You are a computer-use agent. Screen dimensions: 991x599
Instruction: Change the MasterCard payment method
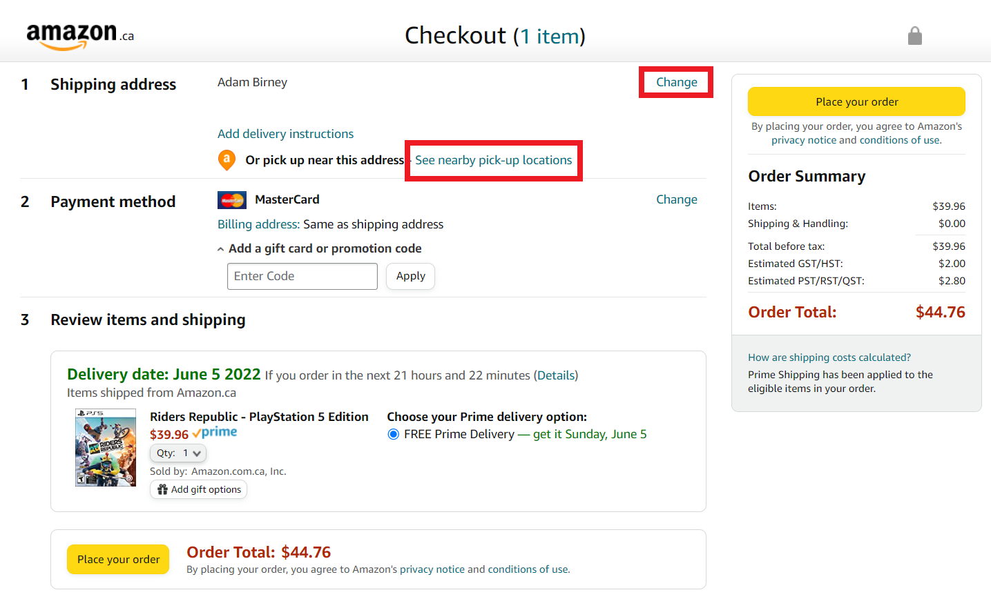point(676,199)
